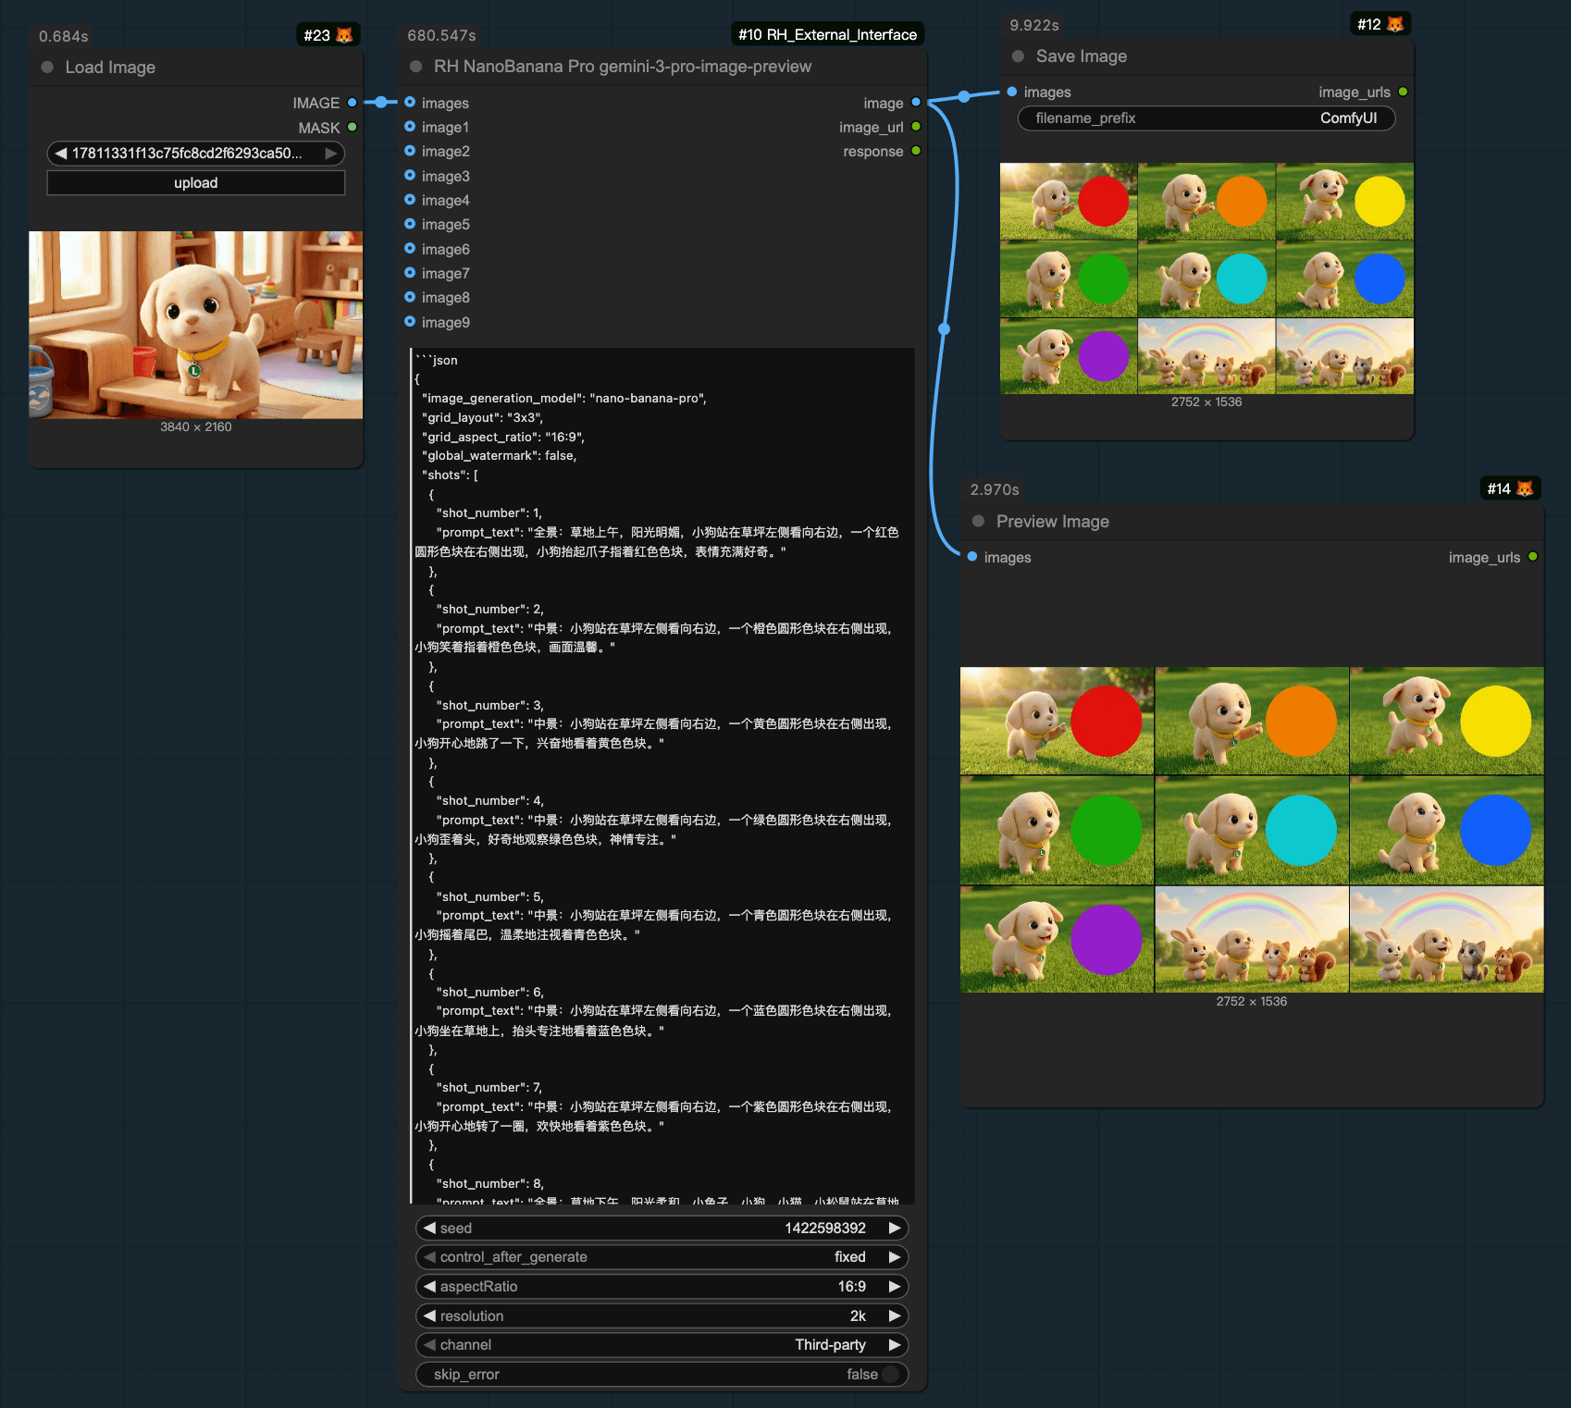The image size is (1571, 1408).
Task: Click the RH NanoBanana Pro node title
Action: tap(623, 67)
